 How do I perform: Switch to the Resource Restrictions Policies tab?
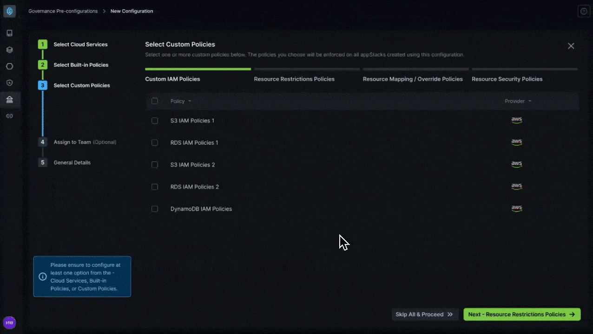tap(294, 79)
